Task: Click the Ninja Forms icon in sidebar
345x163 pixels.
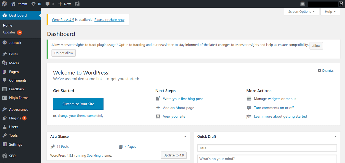Action: 5,98
